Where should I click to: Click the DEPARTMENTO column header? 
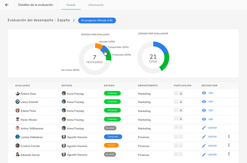pos(148,86)
